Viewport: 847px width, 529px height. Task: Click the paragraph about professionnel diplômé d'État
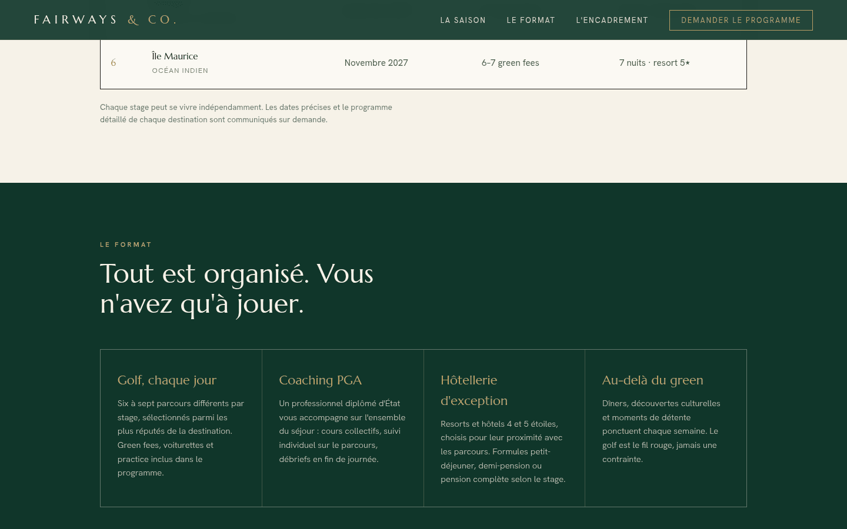(x=342, y=431)
